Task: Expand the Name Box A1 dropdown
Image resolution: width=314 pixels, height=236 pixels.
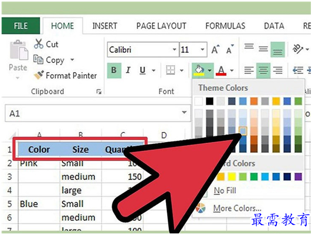Action: click(x=184, y=112)
